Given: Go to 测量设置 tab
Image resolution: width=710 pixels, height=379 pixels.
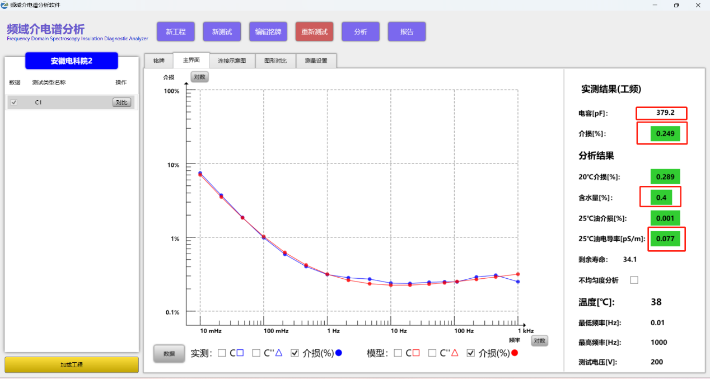Looking at the screenshot, I should point(316,60).
